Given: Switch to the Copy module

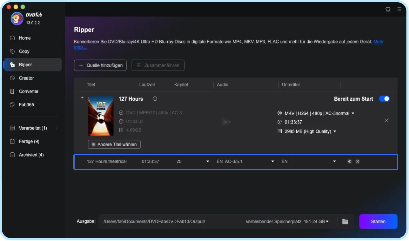Looking at the screenshot, I should (x=32, y=51).
